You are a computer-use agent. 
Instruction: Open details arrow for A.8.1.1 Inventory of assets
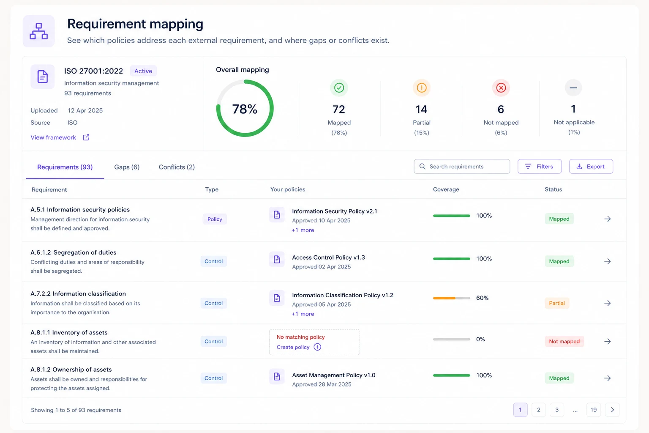click(608, 341)
